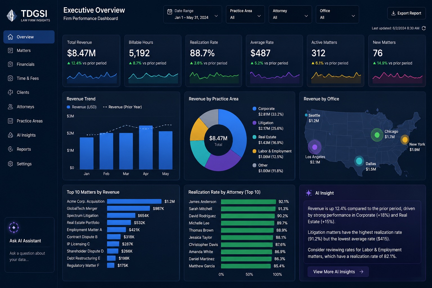Click the "Last updated: 6/2/2024 8:30 AM" text
432x288 pixels.
coord(395,28)
